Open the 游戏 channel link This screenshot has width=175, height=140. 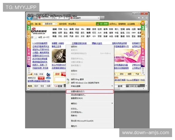[x=123, y=36]
